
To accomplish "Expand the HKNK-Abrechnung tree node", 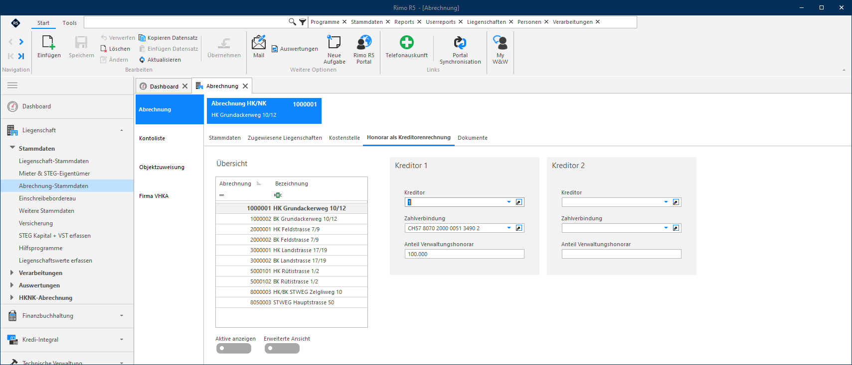I will tap(12, 297).
